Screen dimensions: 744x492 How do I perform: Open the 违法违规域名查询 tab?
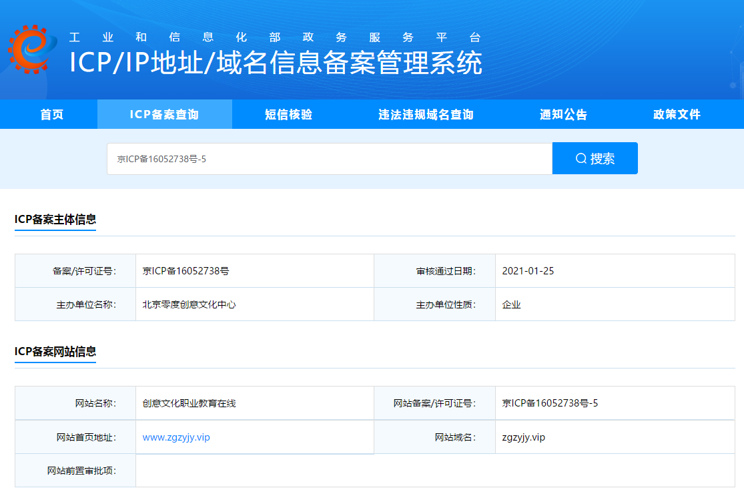click(426, 114)
